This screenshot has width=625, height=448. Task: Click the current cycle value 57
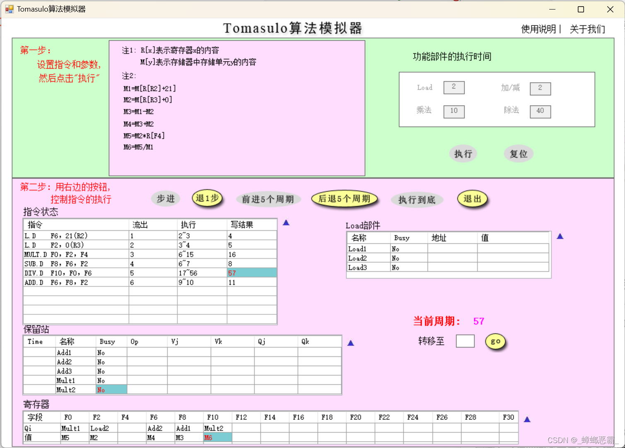(x=479, y=321)
